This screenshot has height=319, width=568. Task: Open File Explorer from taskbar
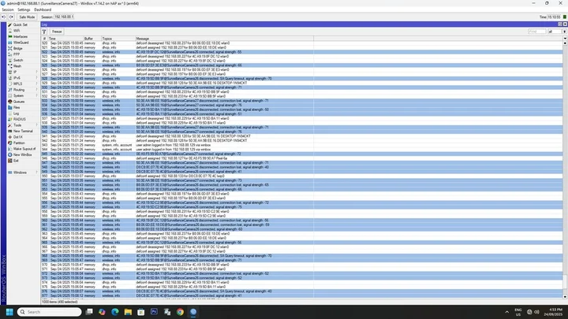[x=128, y=312]
